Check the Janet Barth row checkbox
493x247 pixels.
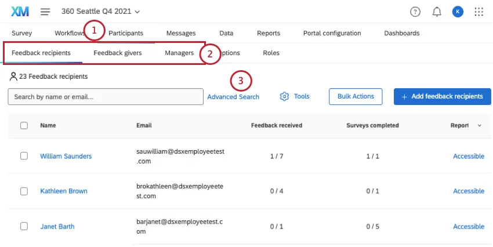tap(24, 226)
